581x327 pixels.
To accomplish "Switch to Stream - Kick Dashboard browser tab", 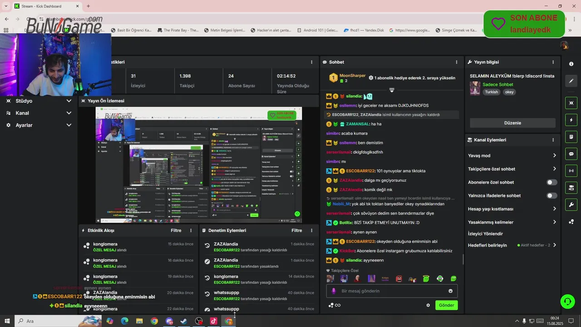I will coord(46,6).
